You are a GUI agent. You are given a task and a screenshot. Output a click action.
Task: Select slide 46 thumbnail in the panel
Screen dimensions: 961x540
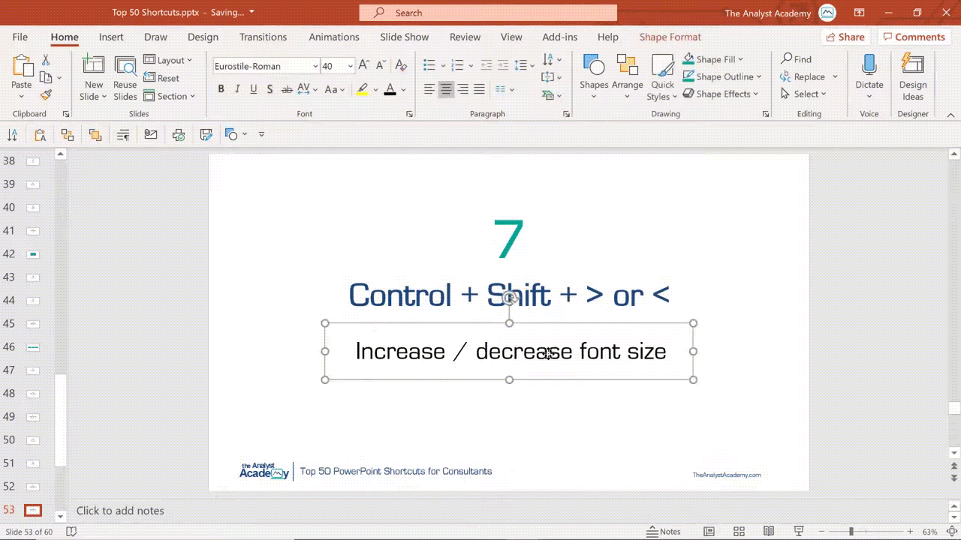tap(33, 347)
